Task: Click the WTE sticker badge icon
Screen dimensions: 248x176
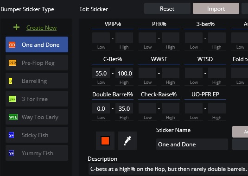Action: point(13,117)
